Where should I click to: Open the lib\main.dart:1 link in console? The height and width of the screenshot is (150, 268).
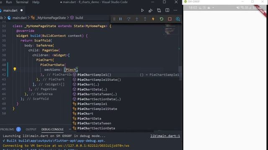click(165, 136)
